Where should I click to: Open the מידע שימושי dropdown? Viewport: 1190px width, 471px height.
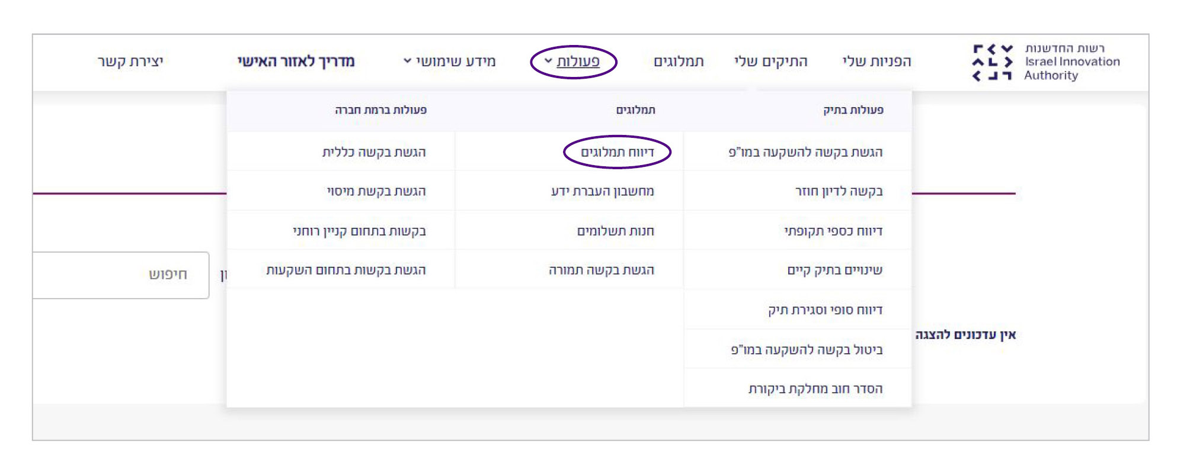click(x=450, y=62)
